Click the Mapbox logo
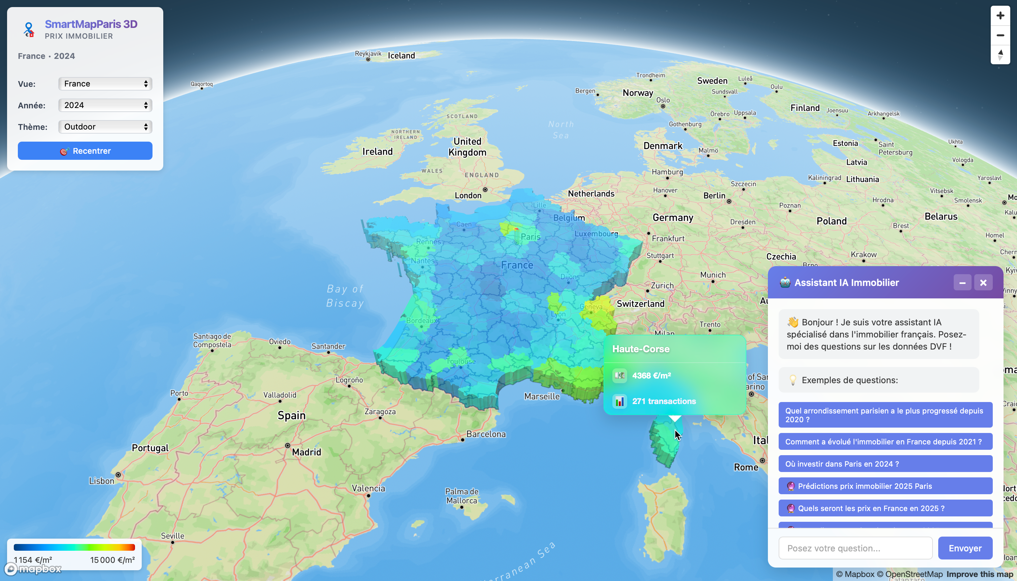This screenshot has height=581, width=1017. point(32,569)
